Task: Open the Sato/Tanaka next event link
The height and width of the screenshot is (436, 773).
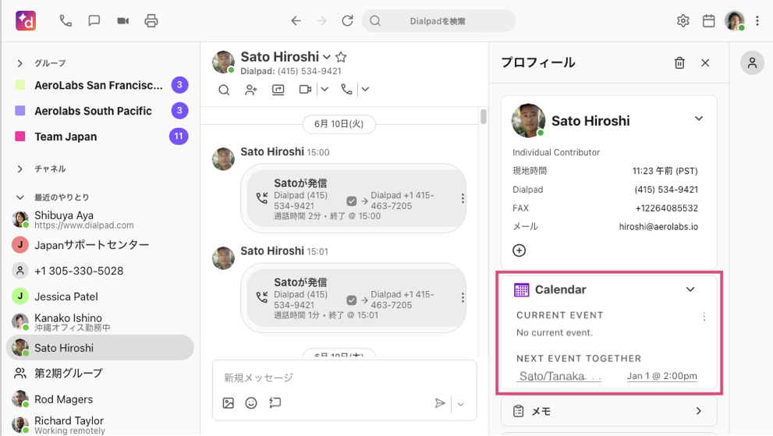Action: coord(551,376)
